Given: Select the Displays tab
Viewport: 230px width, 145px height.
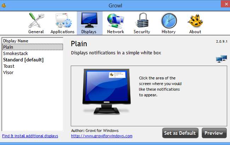Looking at the screenshot, I should pos(90,23).
